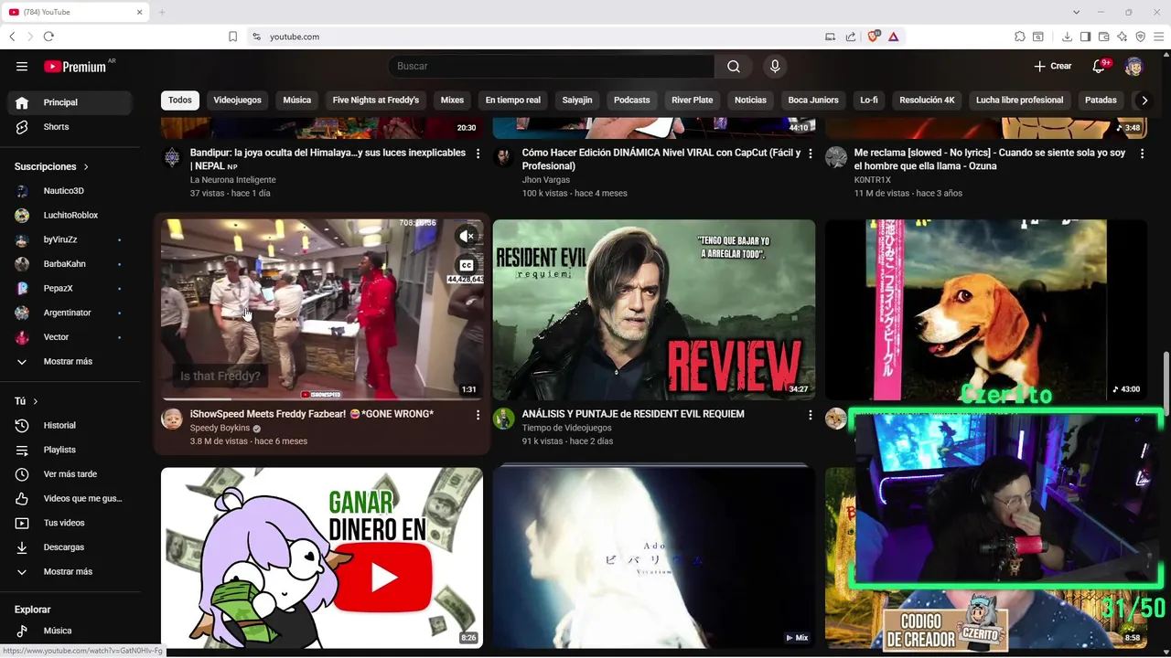1171x658 pixels.
Task: Click the Crear button
Action: [1053, 66]
